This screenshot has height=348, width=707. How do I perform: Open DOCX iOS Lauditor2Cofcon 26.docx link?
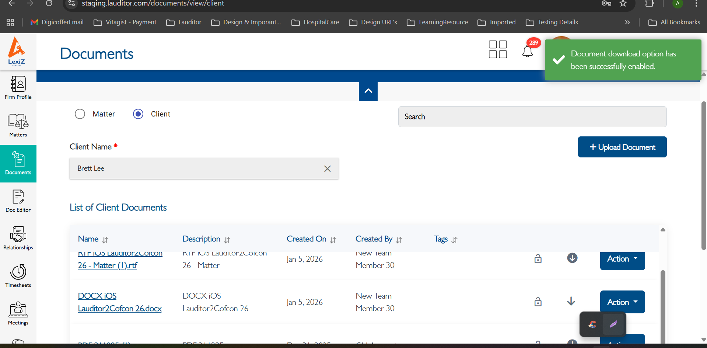[119, 302]
